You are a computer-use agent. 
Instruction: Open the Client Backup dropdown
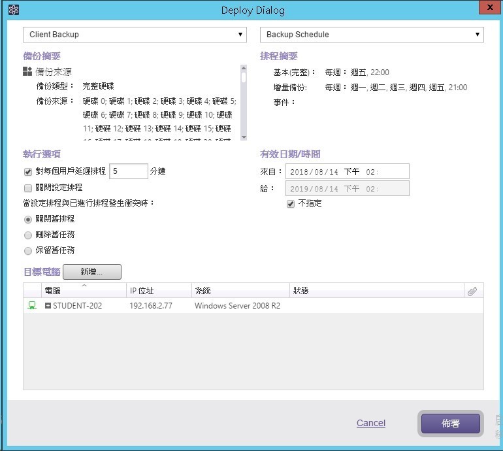point(135,35)
